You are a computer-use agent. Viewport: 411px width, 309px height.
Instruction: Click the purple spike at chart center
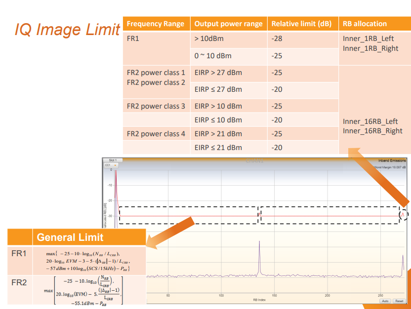tap(259, 257)
